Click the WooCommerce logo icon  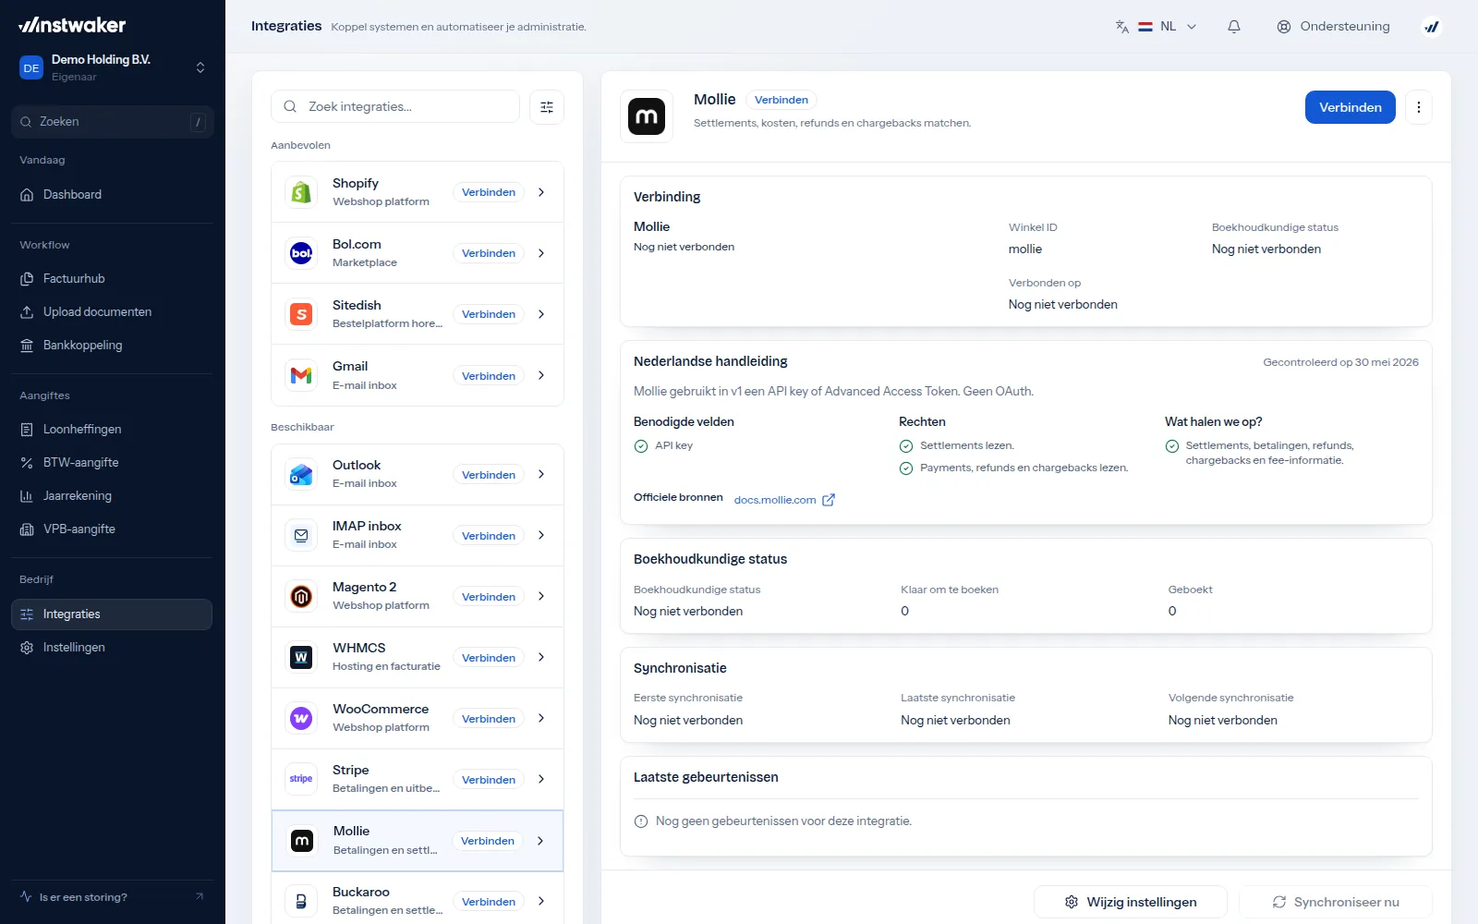click(301, 718)
